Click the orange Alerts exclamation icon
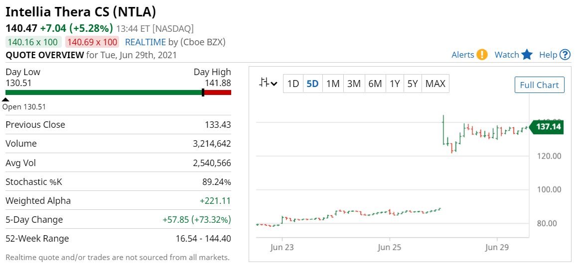575x267 pixels. click(482, 55)
